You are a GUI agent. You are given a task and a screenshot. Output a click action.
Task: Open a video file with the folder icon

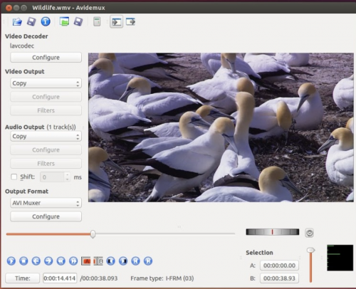[17, 22]
